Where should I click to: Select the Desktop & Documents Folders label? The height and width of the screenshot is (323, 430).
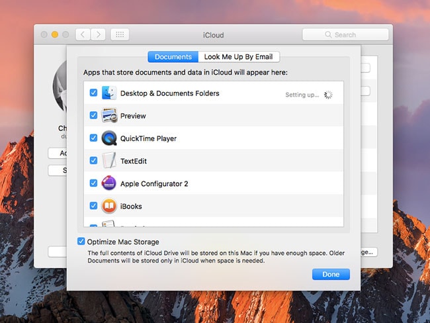click(x=170, y=93)
